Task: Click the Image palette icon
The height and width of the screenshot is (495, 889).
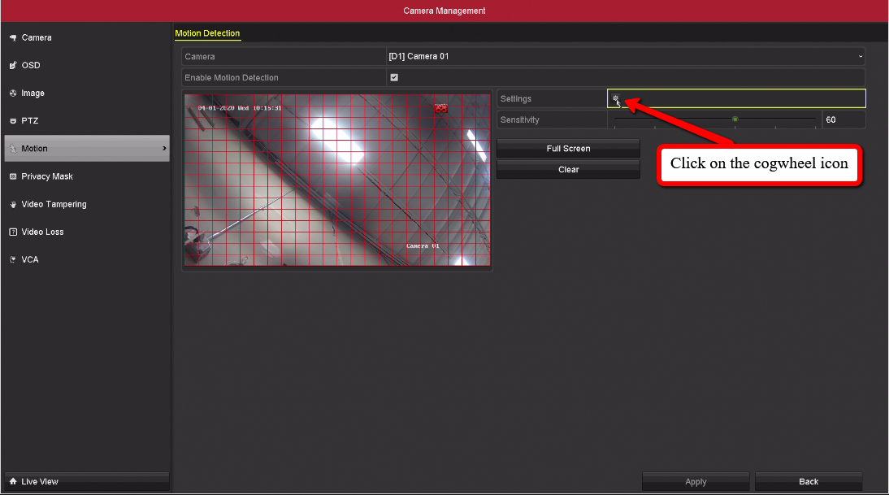Action: click(x=13, y=93)
